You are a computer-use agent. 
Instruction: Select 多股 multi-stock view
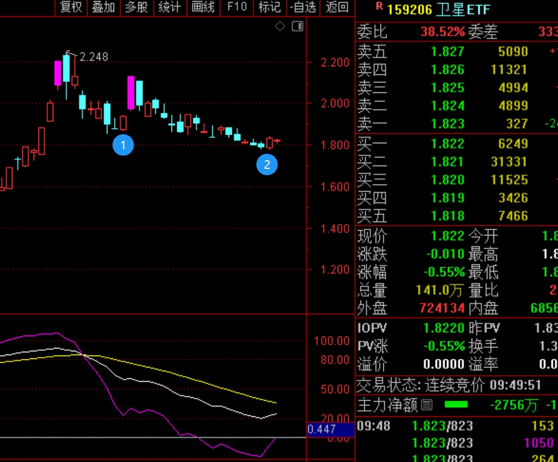[x=136, y=7]
